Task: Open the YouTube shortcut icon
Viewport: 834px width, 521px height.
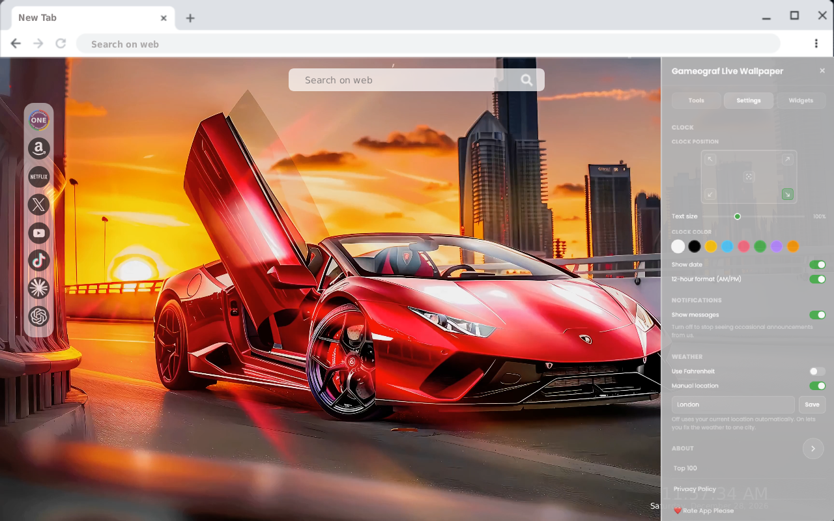Action: tap(39, 232)
